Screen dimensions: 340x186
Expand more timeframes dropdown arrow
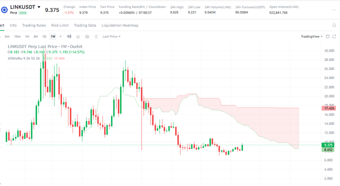(x=60, y=36)
